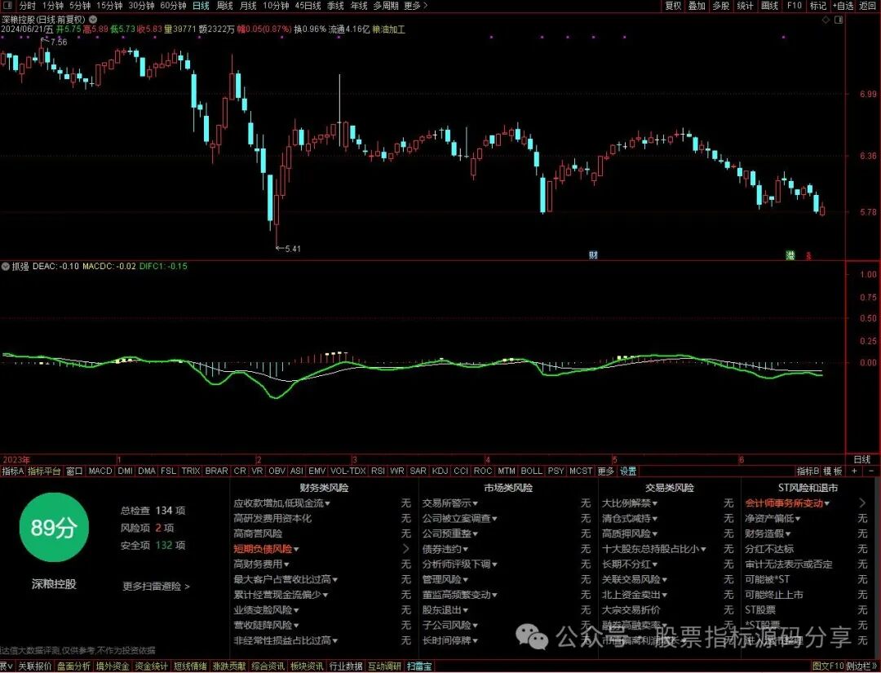Click the minus zoom button beside 模板
Screen dimensions: 881x673
click(x=871, y=471)
